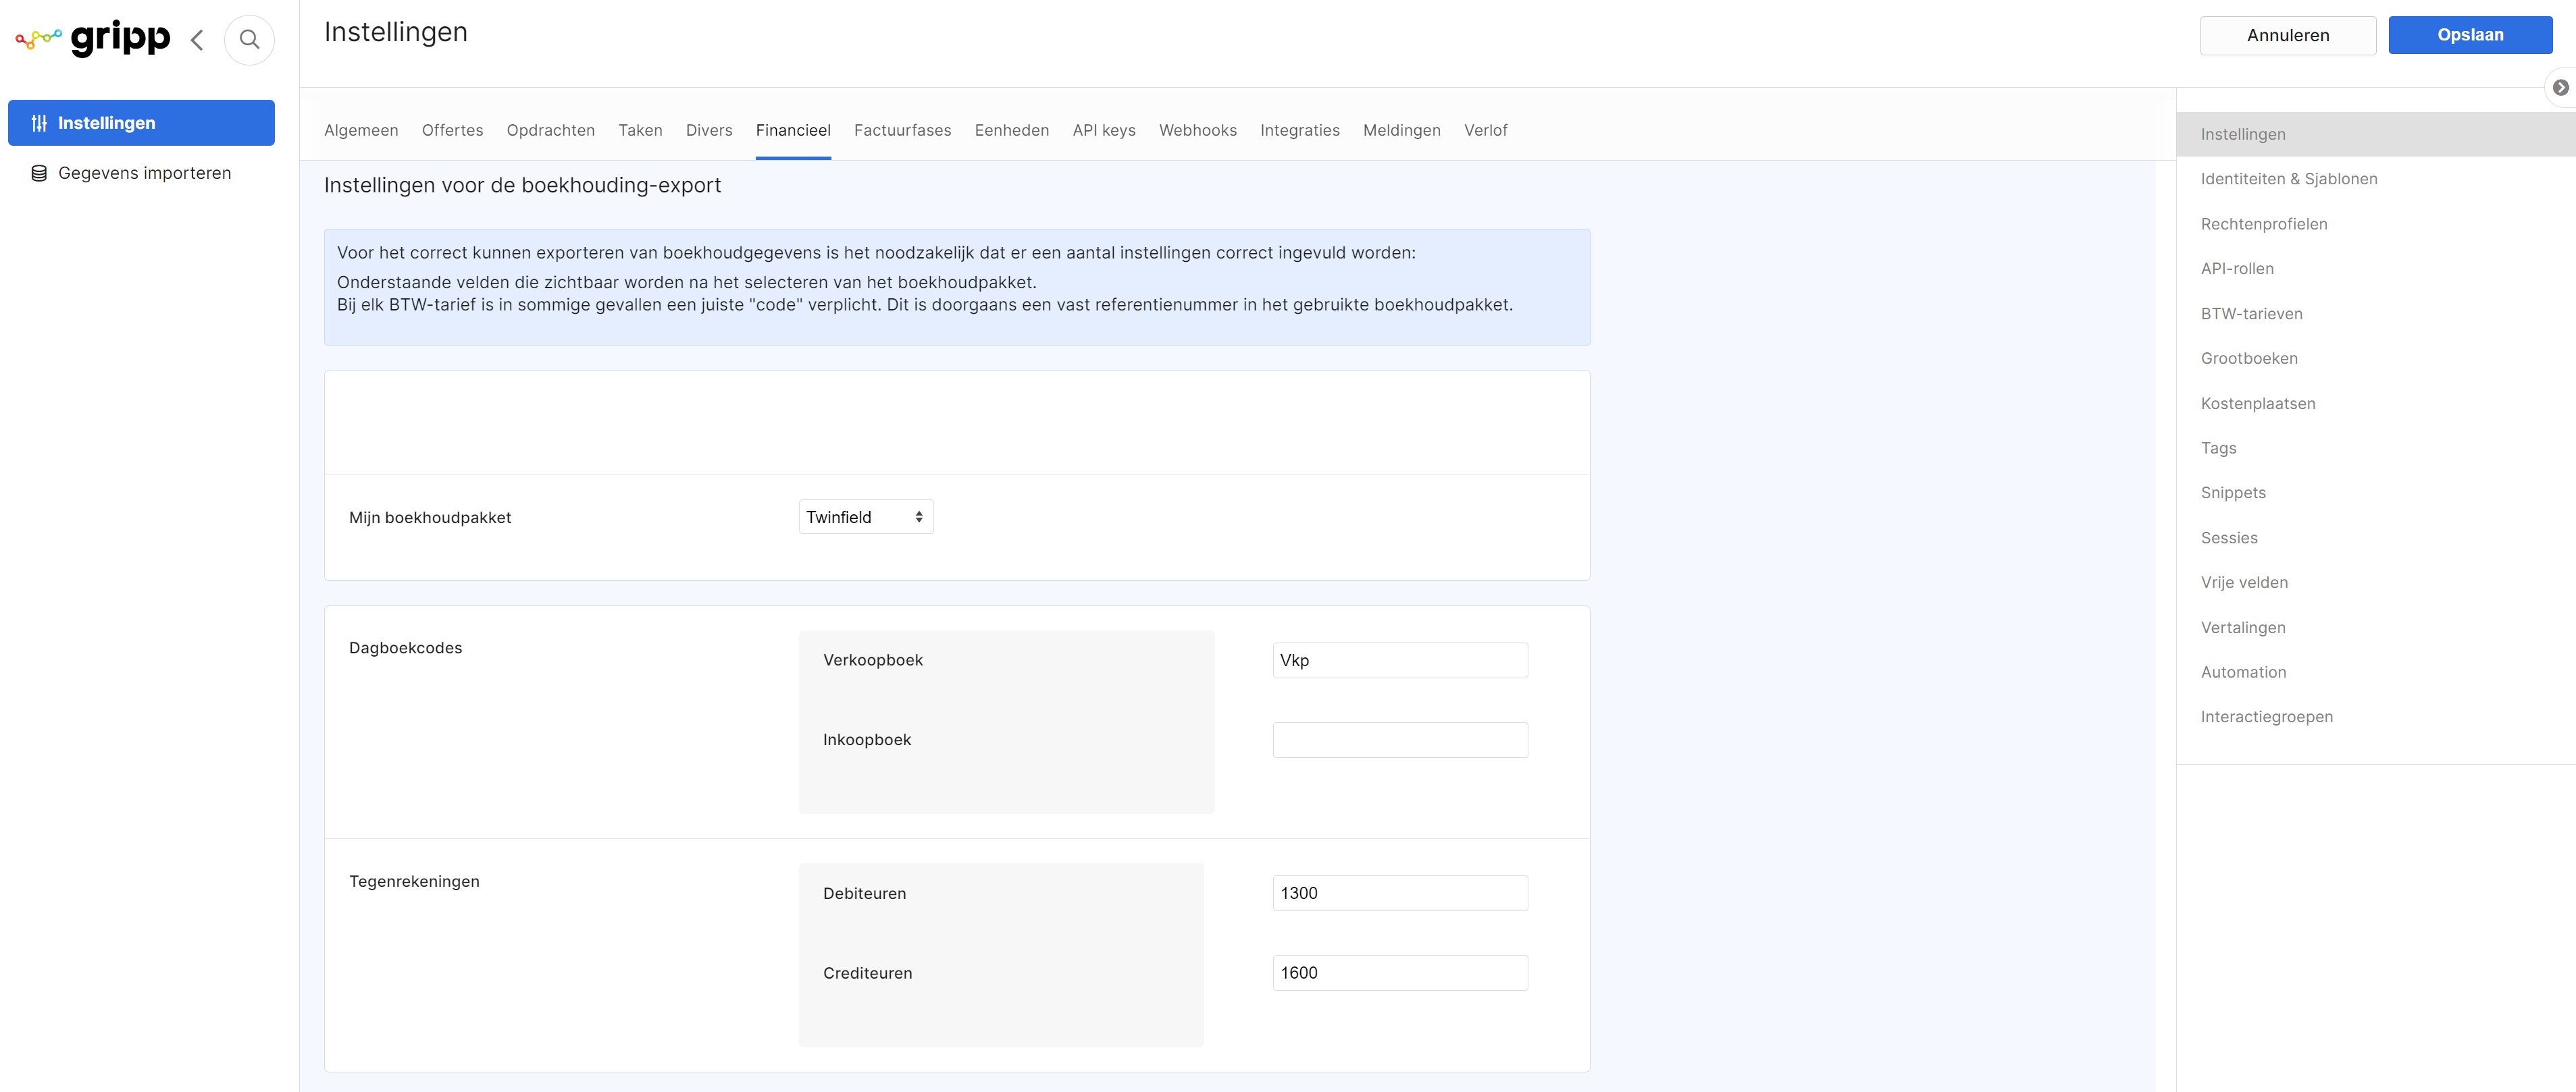Go to Vertalingen
Viewport: 2576px width, 1092px height.
tap(2242, 628)
